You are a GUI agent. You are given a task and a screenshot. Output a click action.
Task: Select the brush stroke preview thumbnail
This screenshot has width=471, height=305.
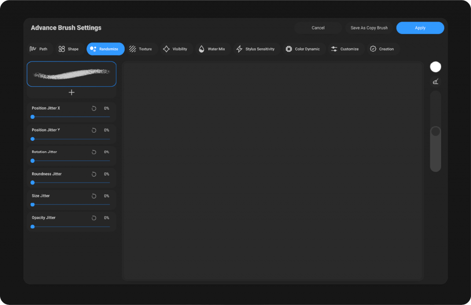pyautogui.click(x=71, y=74)
